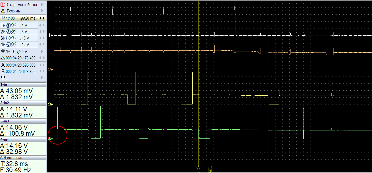Click cursor A time value 000:04:20.596.000

21,65
